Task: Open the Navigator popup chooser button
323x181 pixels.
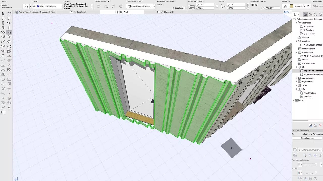Action: tap(296, 15)
